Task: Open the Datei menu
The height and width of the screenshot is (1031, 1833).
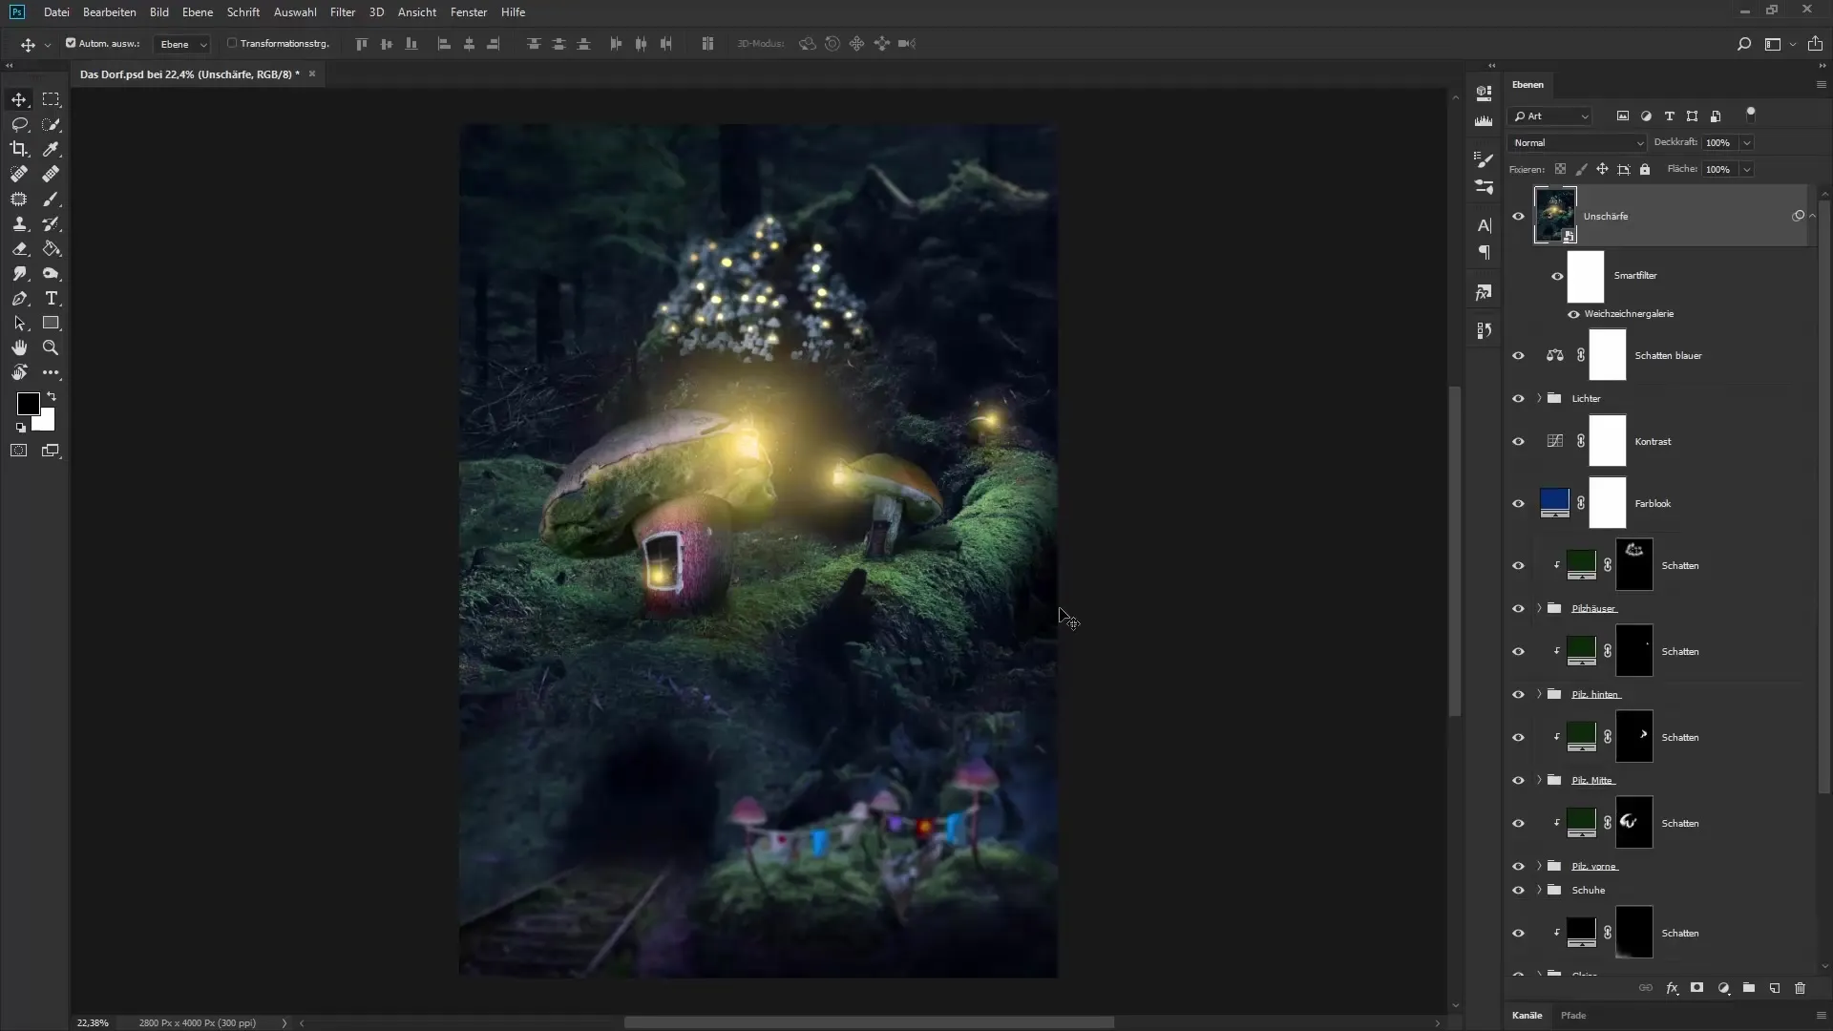Action: click(56, 12)
